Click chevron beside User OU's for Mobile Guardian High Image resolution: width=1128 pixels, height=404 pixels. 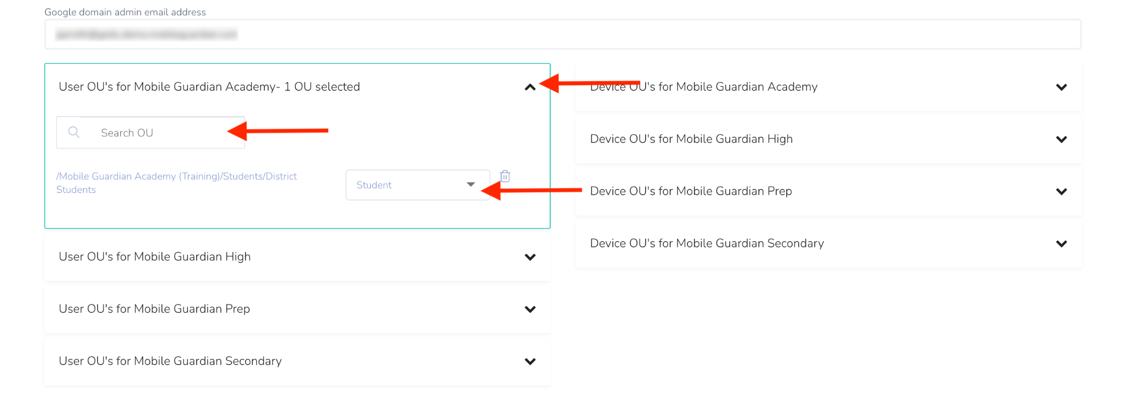coord(530,257)
